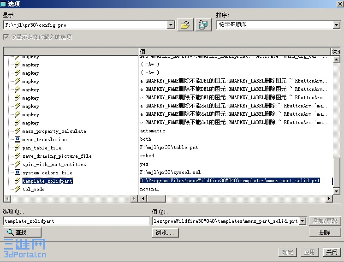Select the menu_translation screen icon

pos(18,139)
